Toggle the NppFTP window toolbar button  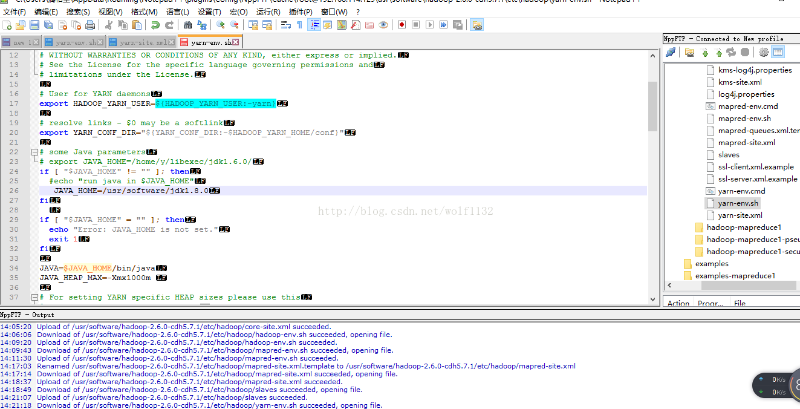point(477,25)
